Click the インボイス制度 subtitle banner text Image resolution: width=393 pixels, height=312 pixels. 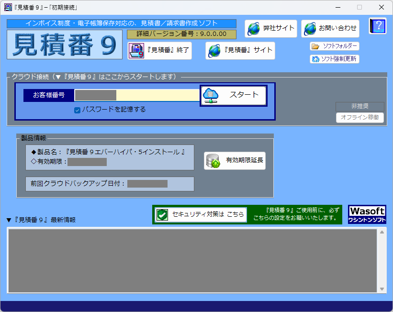[122, 23]
